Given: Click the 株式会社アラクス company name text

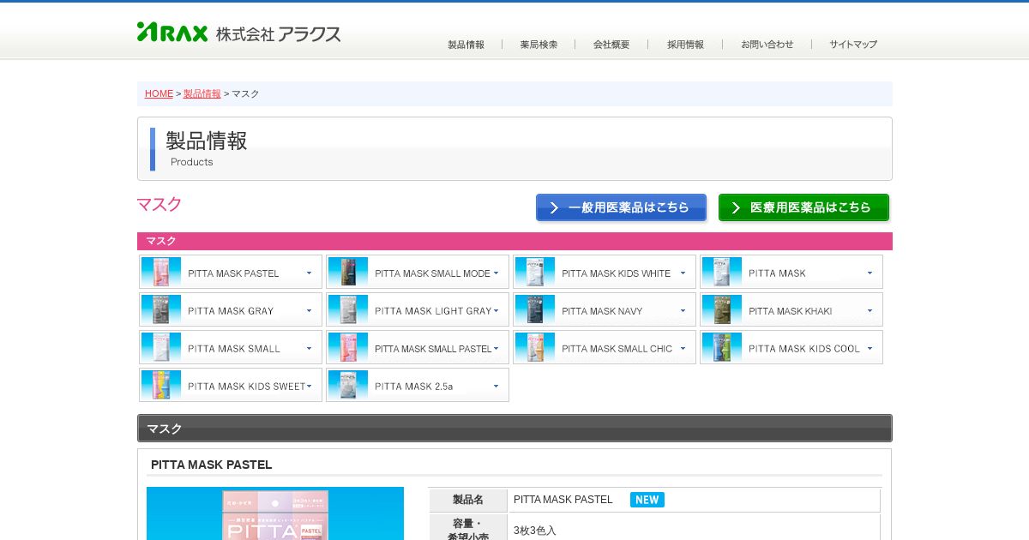Looking at the screenshot, I should [279, 34].
